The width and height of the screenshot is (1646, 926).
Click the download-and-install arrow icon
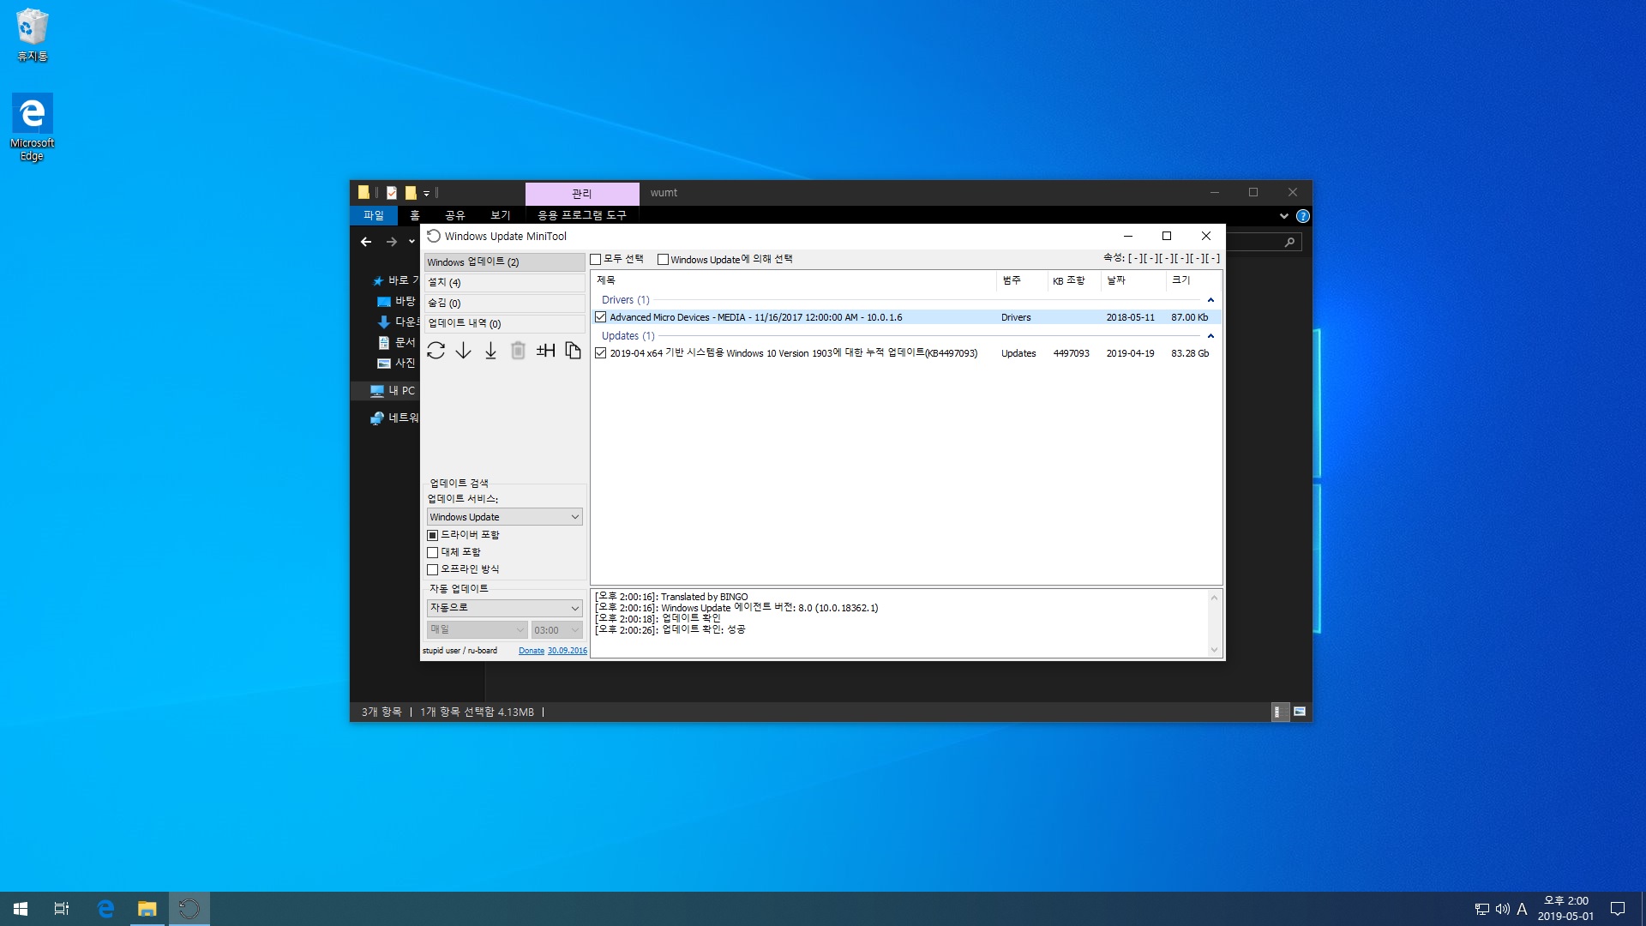pos(490,351)
